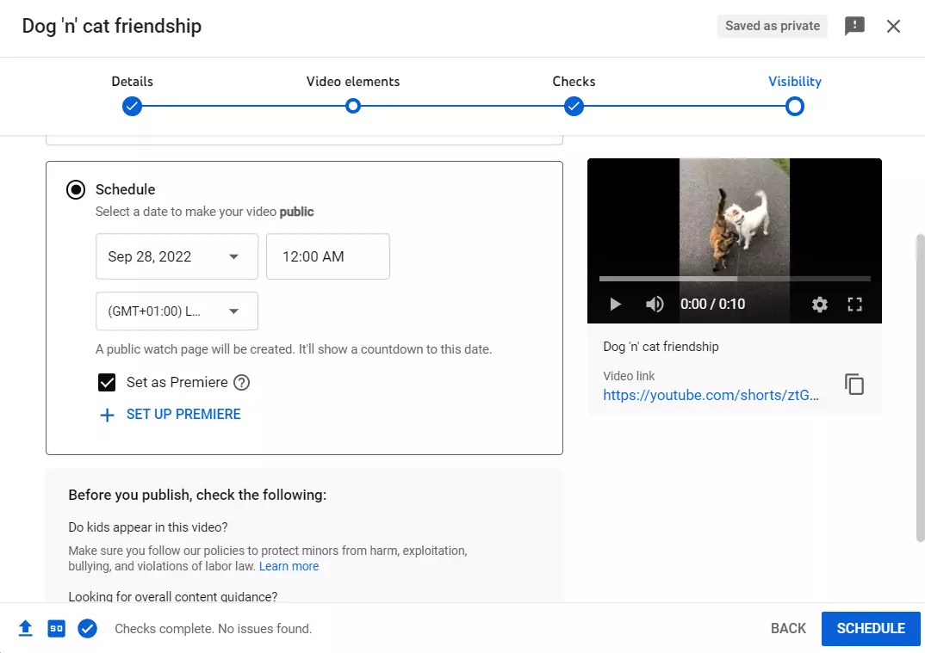
Task: Enter fullscreen on the video preview
Action: [x=855, y=304]
